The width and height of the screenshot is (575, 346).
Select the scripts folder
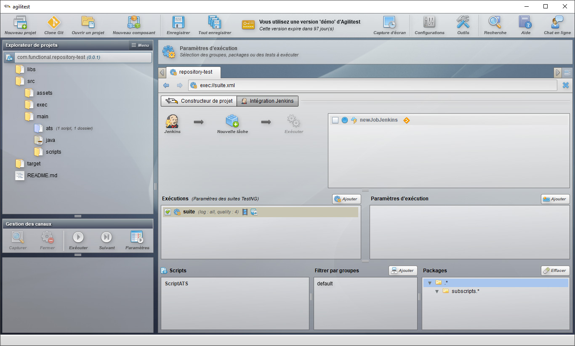pyautogui.click(x=53, y=152)
